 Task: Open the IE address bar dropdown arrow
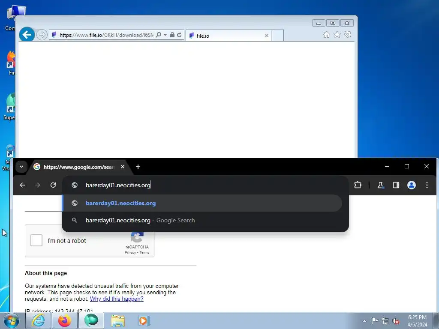165,35
